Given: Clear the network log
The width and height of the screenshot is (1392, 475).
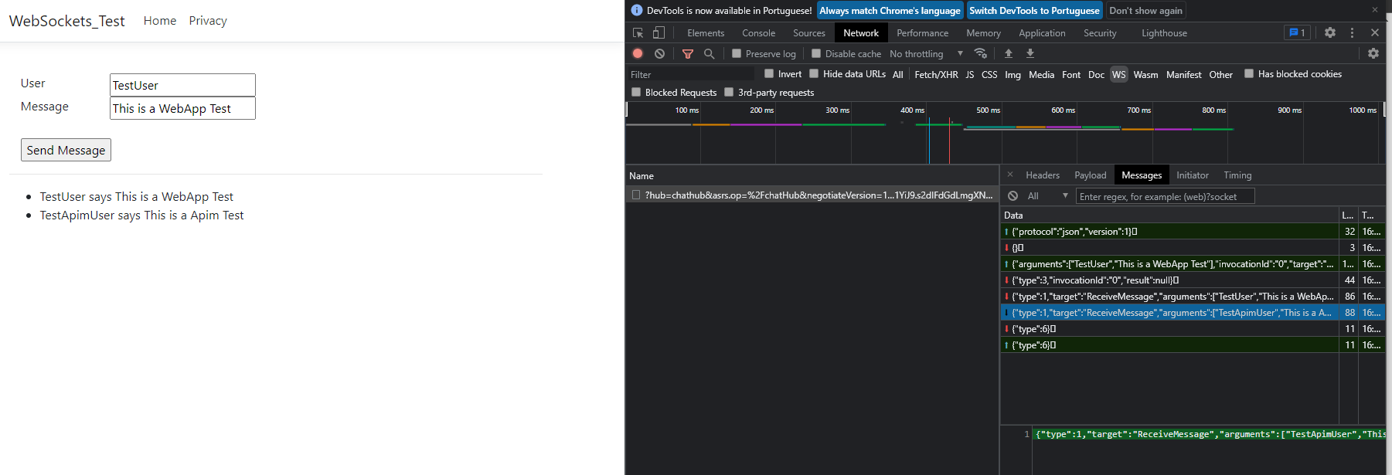Looking at the screenshot, I should pyautogui.click(x=659, y=53).
